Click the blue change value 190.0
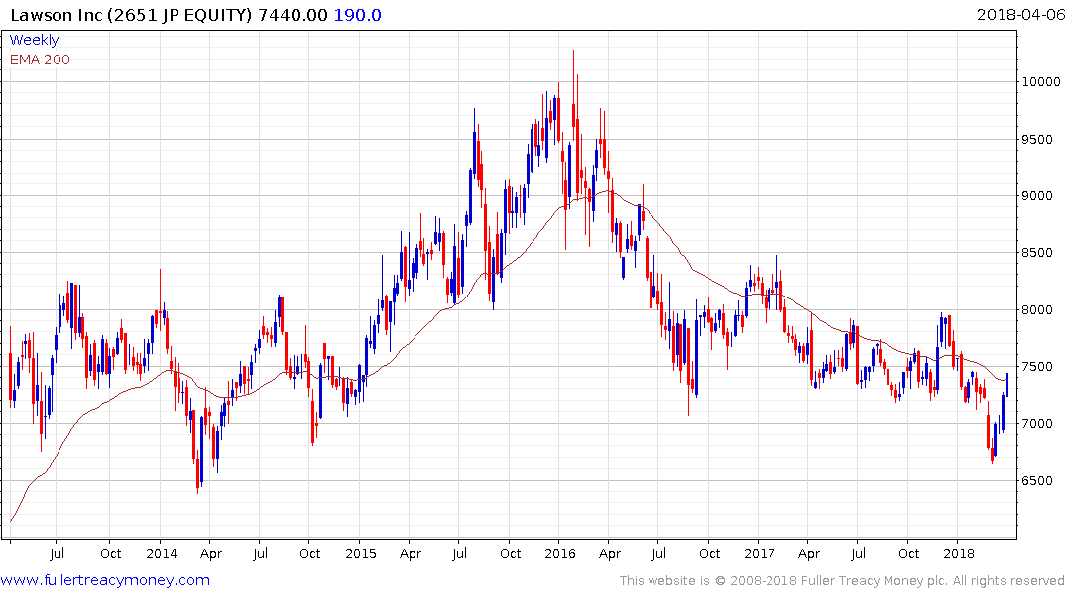Screen dimensions: 1066x595 click(358, 15)
